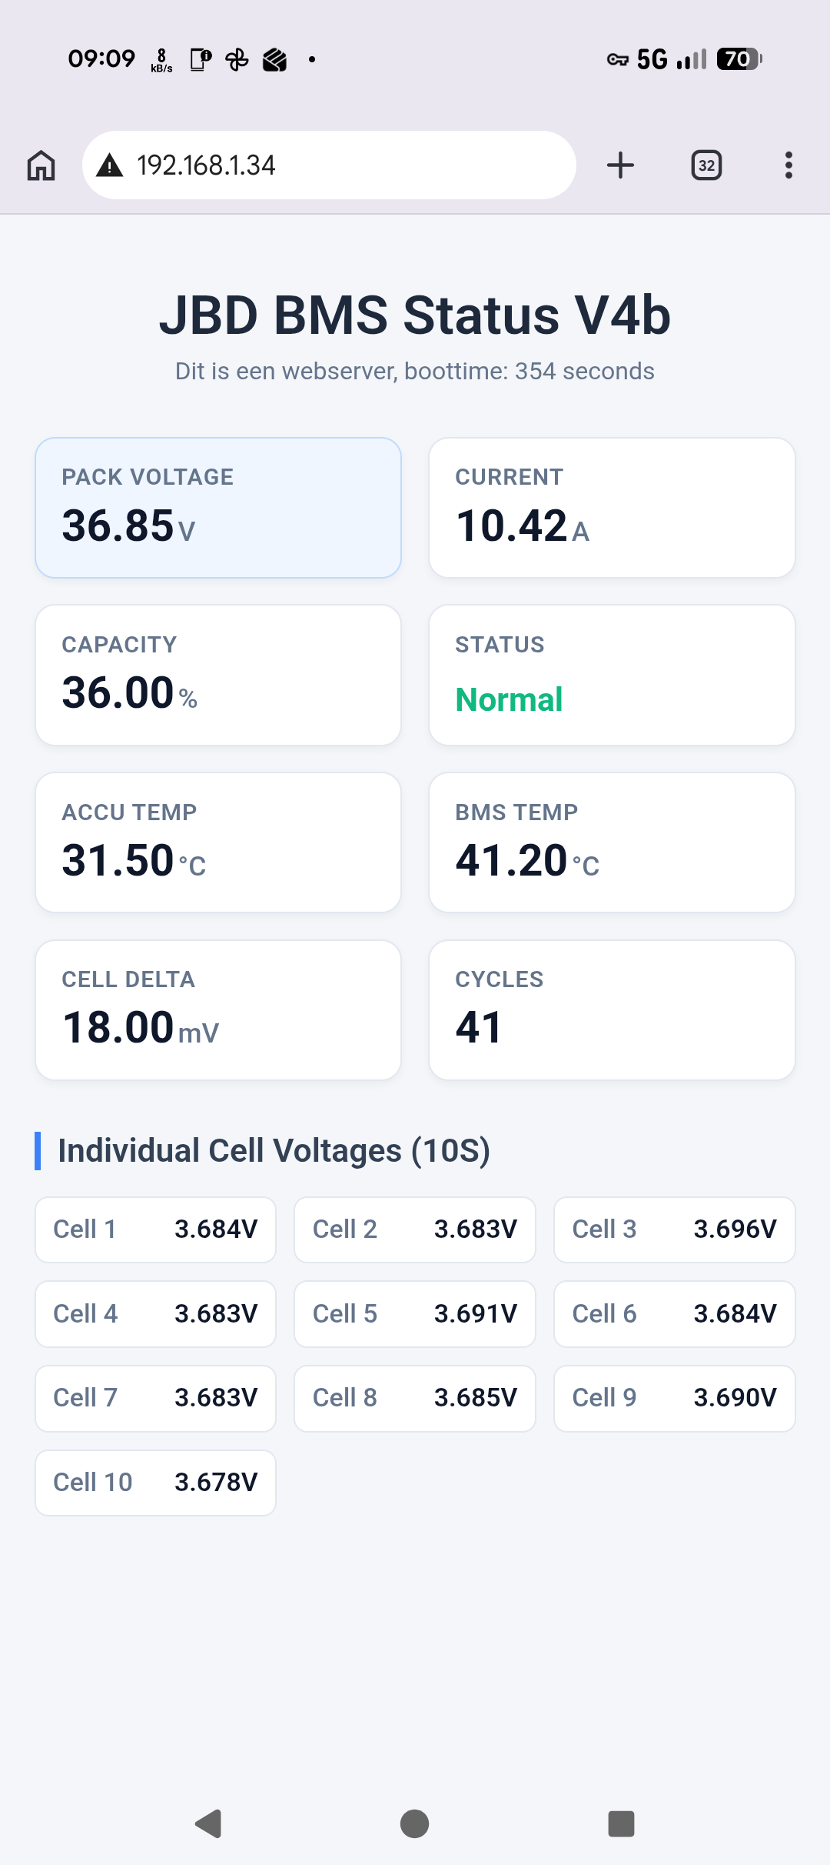The image size is (830, 1865).
Task: Tap the Cell Delta 18.00 mV card
Action: (x=218, y=1010)
